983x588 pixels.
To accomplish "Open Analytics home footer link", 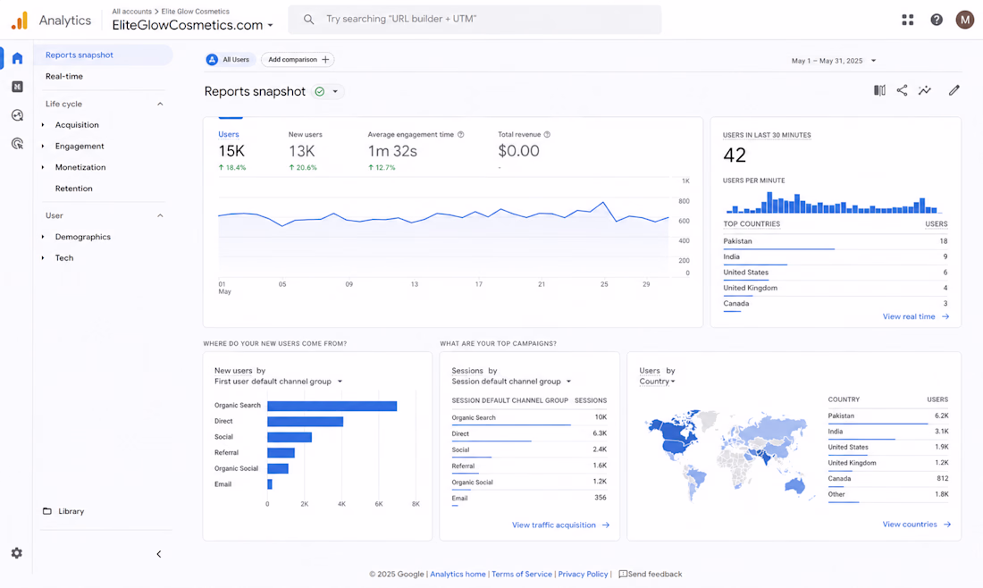I will tap(458, 575).
